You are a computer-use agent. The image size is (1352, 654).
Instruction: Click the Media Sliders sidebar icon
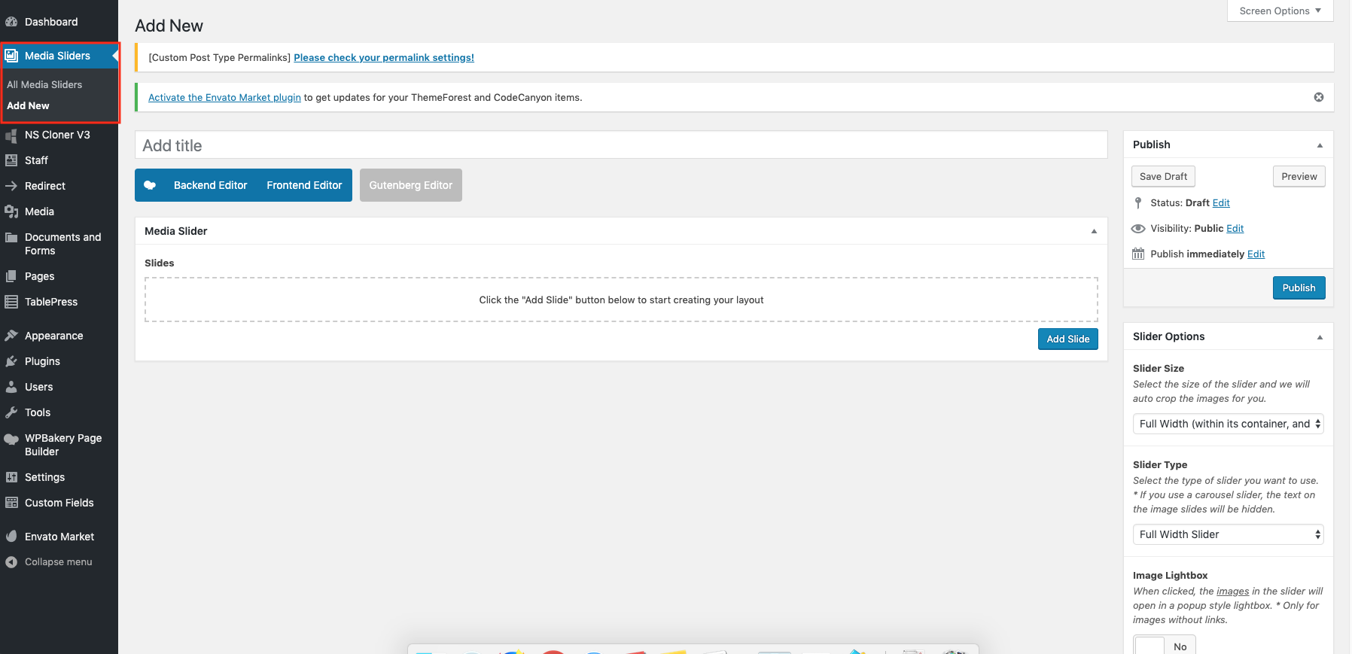(11, 56)
